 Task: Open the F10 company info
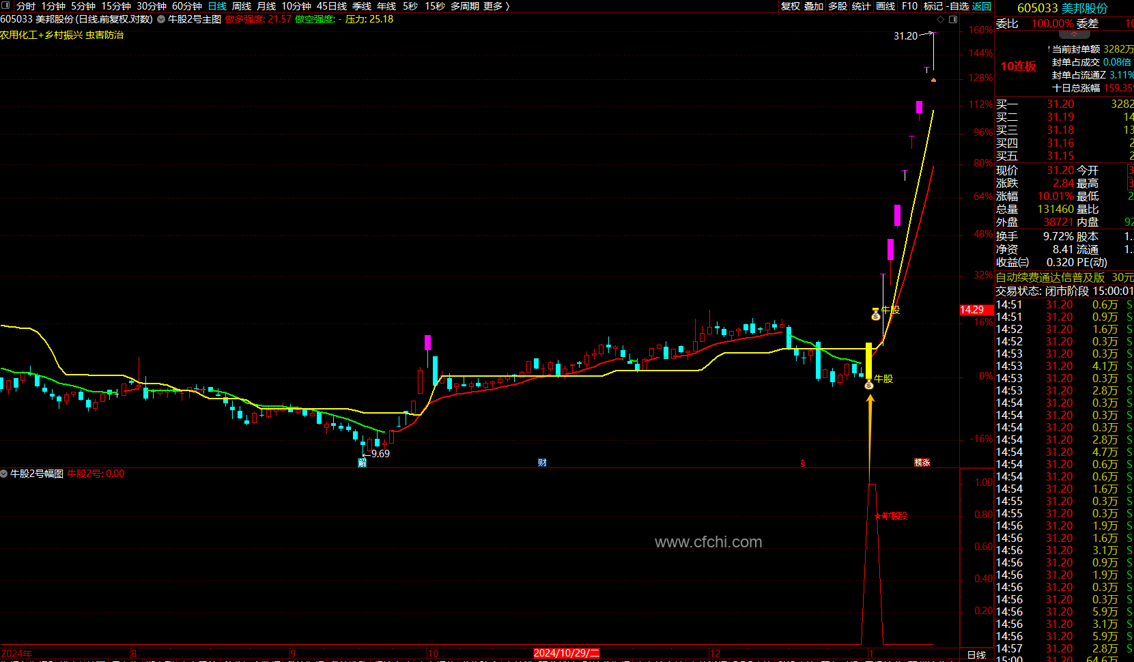[x=909, y=6]
